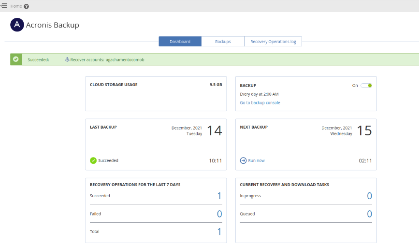Click the Tuesday label under December, 2021
This screenshot has height=246, width=419.
click(x=194, y=133)
